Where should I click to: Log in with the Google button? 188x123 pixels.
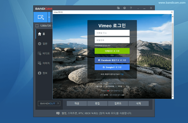tap(112, 67)
